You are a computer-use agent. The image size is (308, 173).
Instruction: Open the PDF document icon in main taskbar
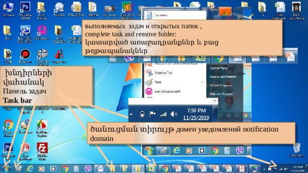tap(241, 169)
